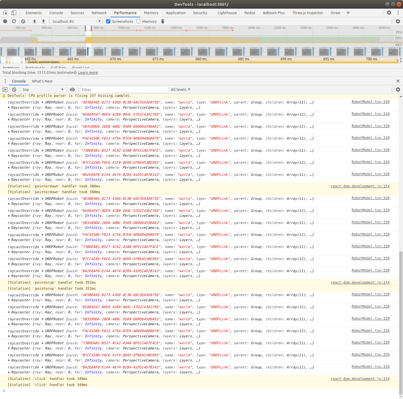The image size is (403, 399).
Task: Open the All levels dropdown
Action: [180, 90]
